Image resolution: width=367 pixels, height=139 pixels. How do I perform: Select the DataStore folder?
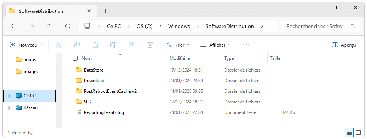click(93, 70)
